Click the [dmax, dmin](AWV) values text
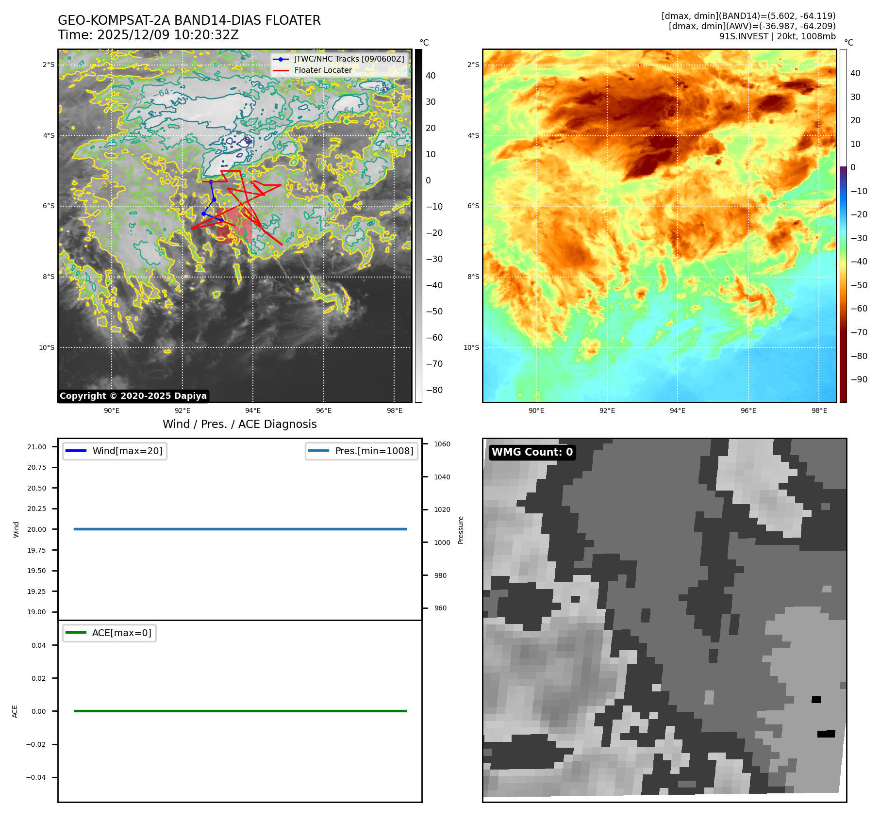Screen dimensions: 880x820 (x=752, y=26)
